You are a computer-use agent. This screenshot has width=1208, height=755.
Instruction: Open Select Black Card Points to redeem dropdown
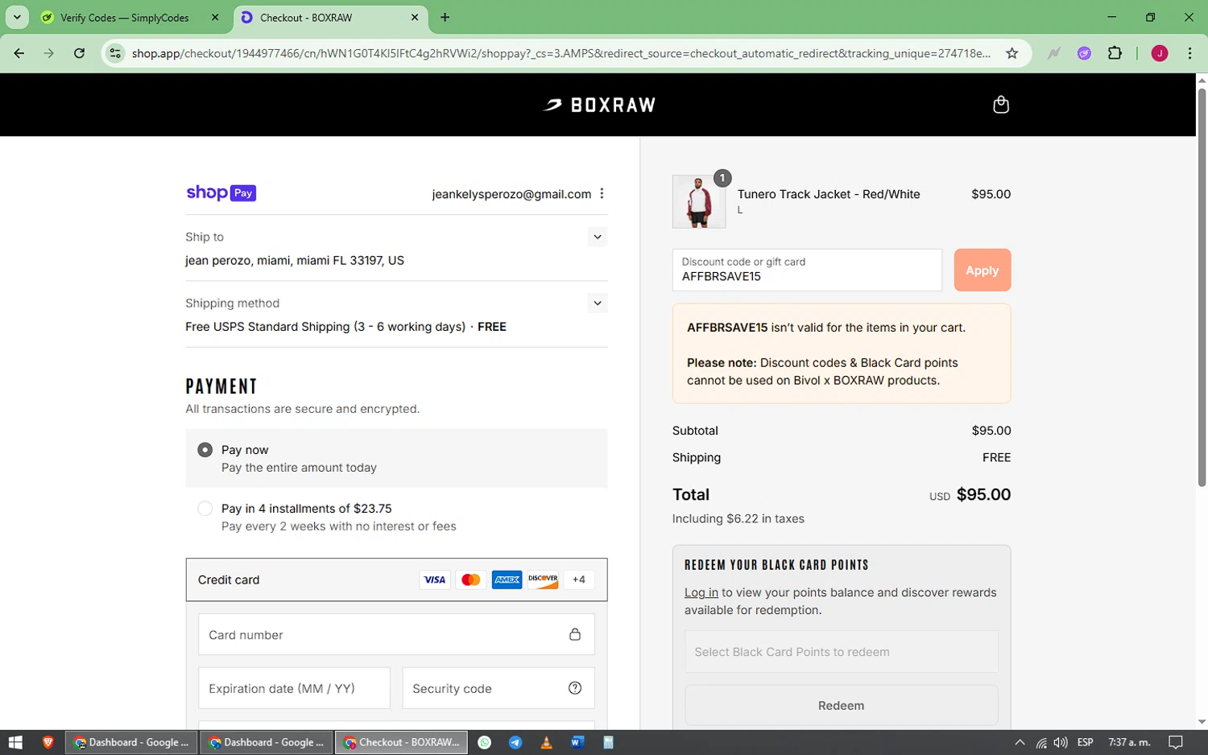[841, 652]
